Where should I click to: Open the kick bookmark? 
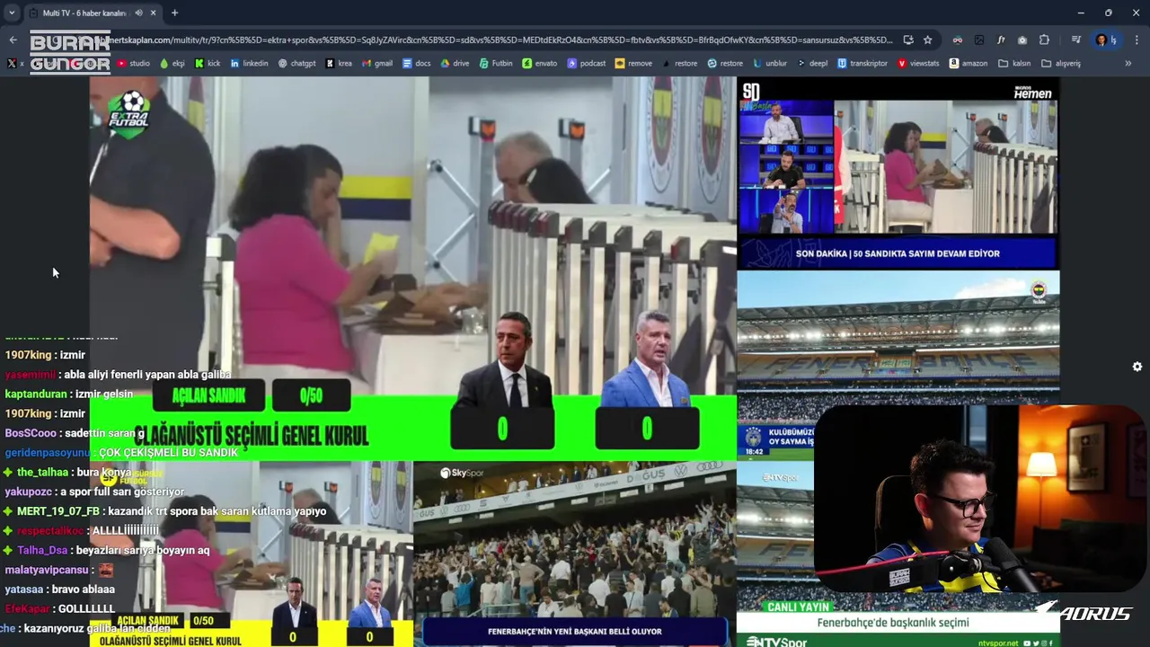tap(208, 64)
